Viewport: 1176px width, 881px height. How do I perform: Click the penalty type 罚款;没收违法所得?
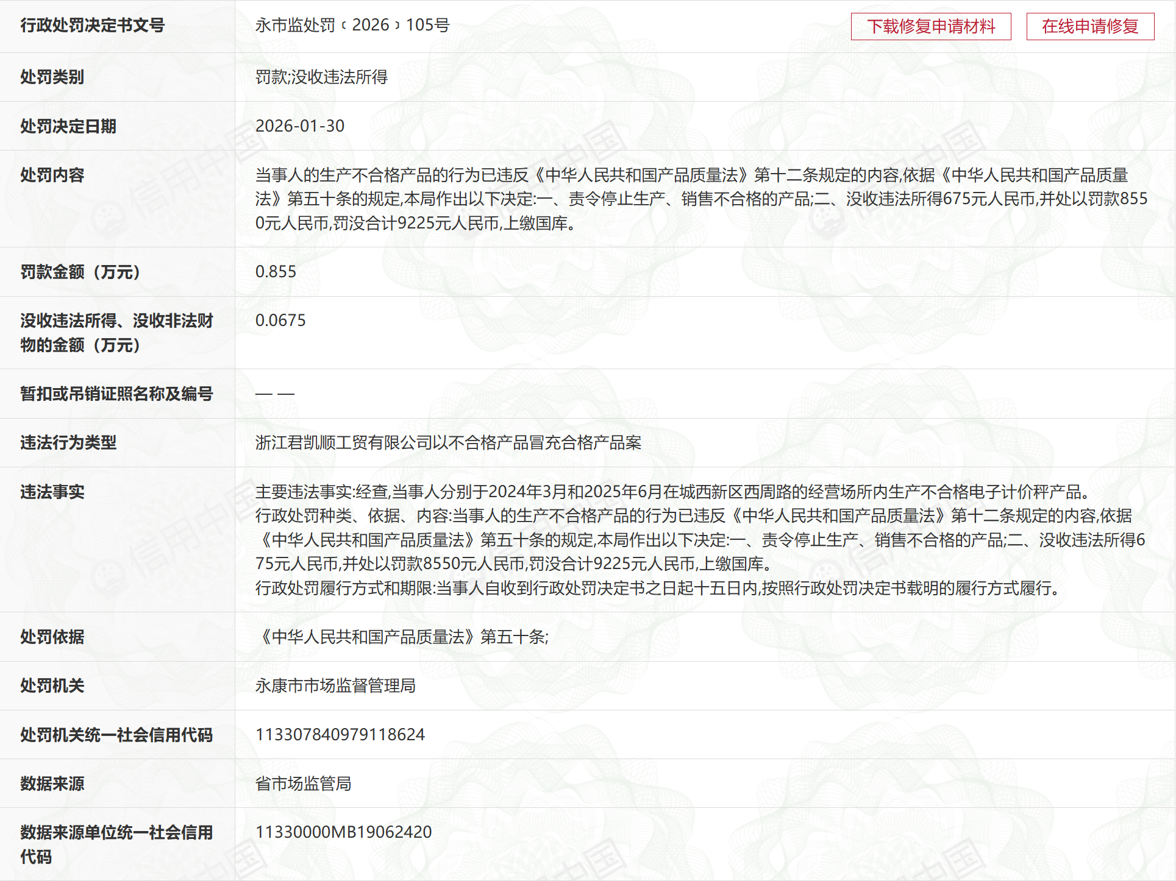click(321, 77)
